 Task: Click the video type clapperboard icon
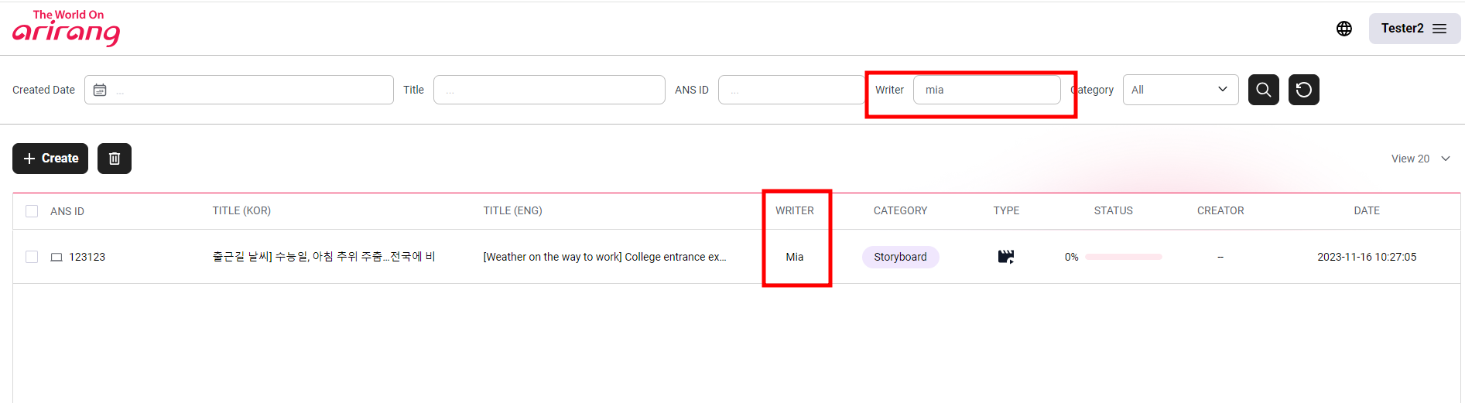[x=1005, y=257]
